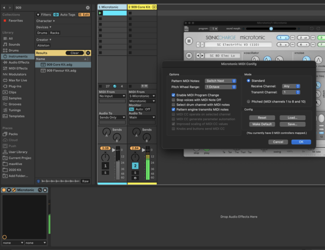
Task: Click Make Default button
Action: coord(262,124)
